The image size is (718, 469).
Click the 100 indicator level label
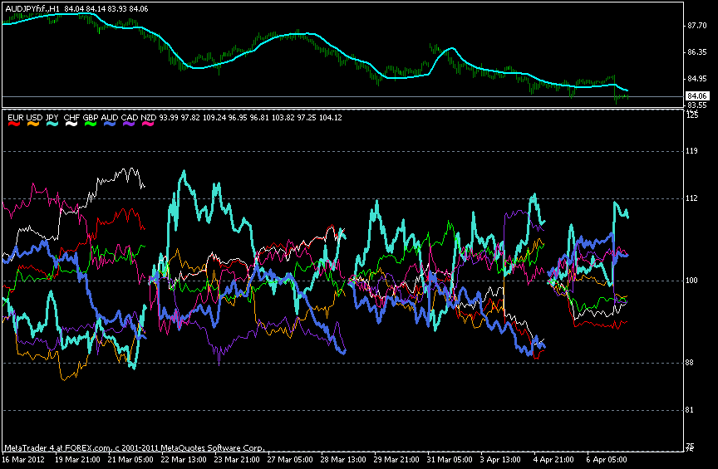[692, 281]
